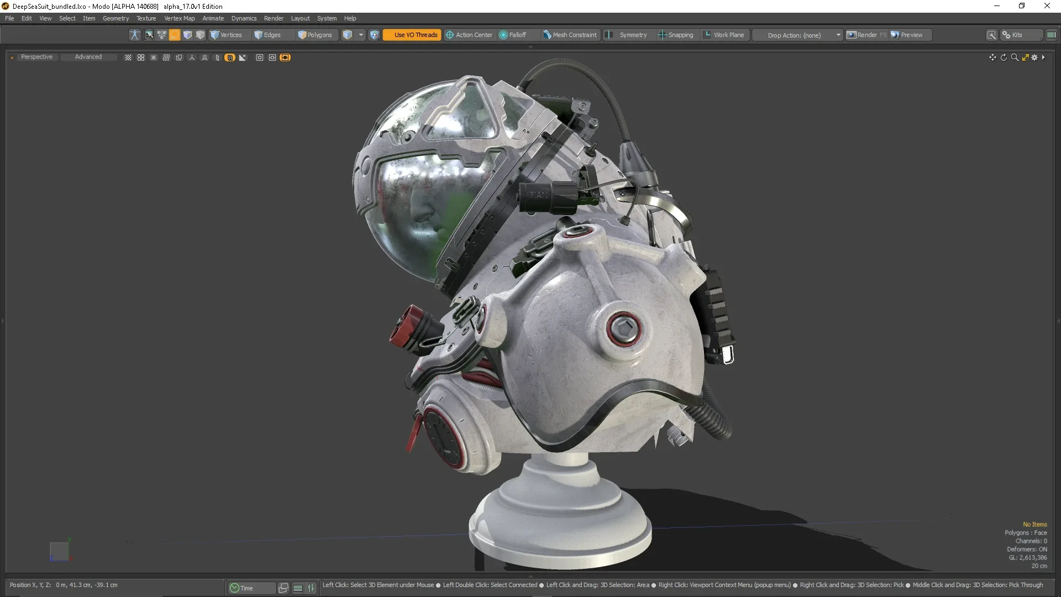Open the File menu
This screenshot has height=597, width=1061.
click(x=9, y=18)
